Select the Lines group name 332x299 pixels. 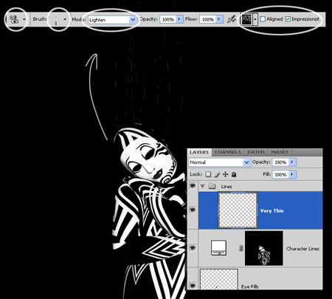226,187
